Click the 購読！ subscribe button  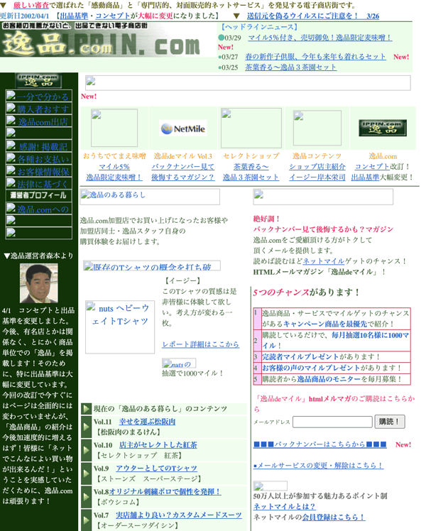coord(389,422)
